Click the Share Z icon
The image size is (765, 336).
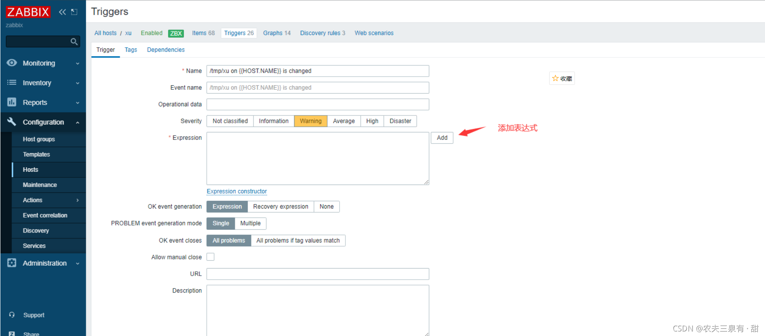12,334
